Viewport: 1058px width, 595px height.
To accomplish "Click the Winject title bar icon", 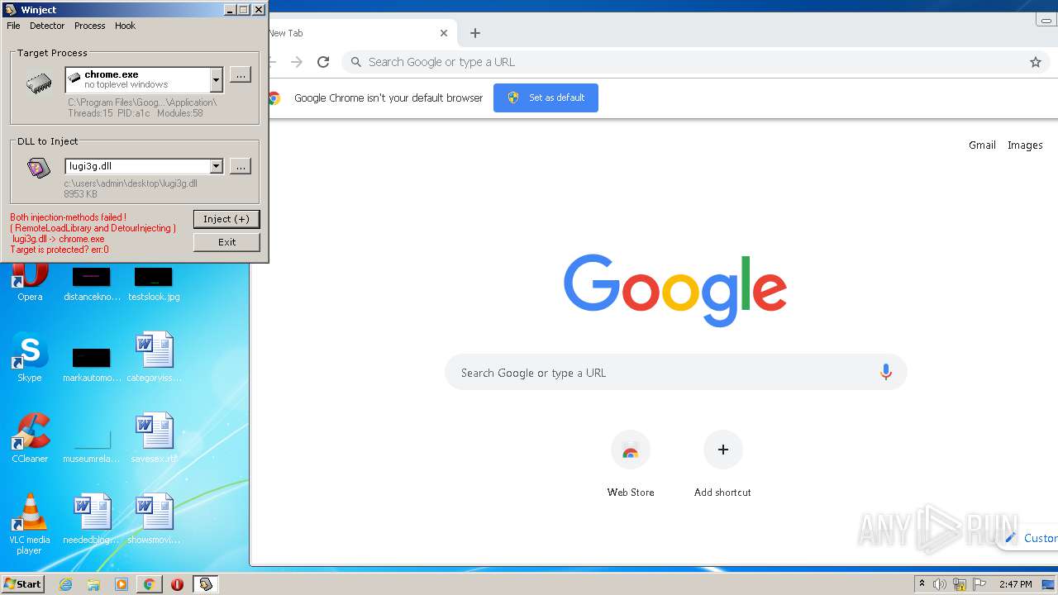I will click(10, 9).
